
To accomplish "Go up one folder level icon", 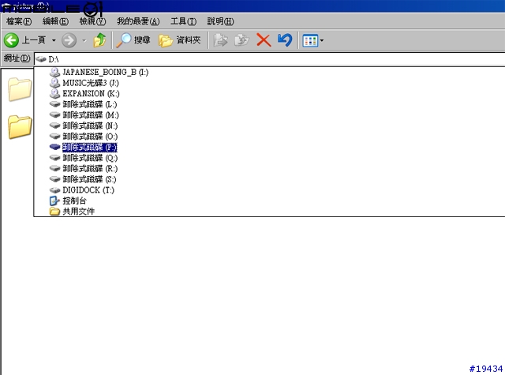I will coord(99,40).
